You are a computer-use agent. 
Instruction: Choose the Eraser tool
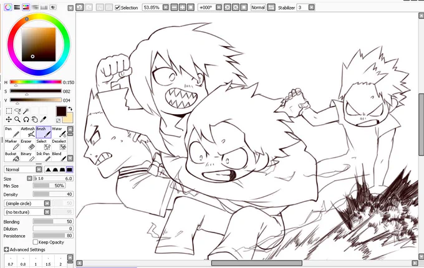tap(28, 145)
